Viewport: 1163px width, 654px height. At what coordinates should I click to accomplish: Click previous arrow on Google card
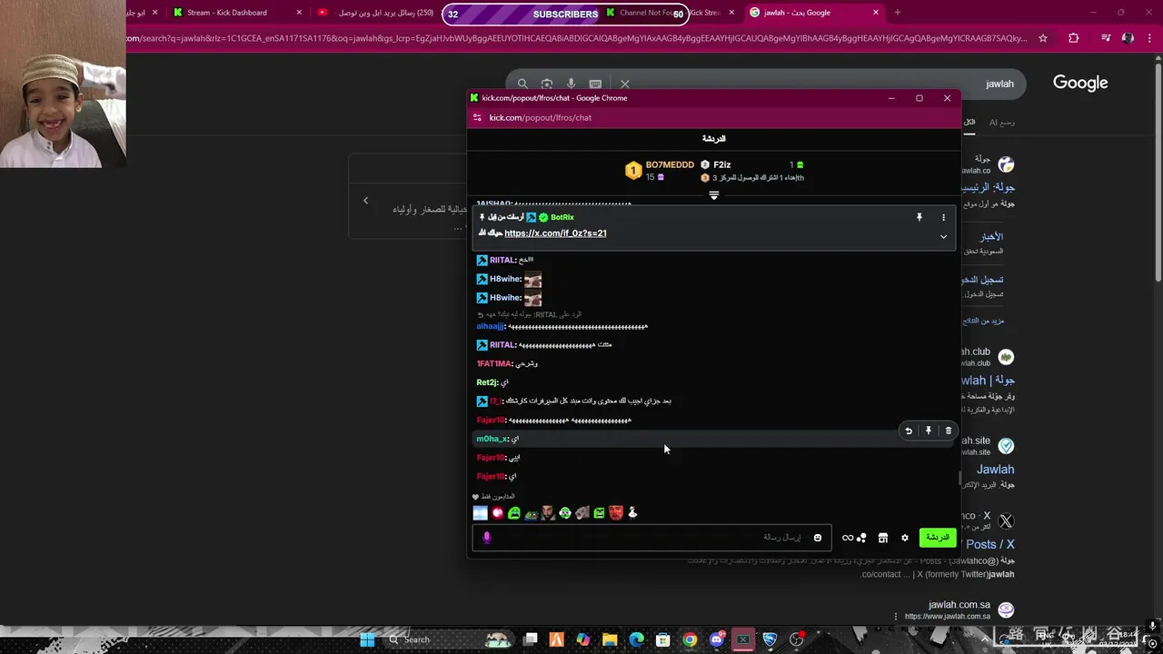pos(365,201)
